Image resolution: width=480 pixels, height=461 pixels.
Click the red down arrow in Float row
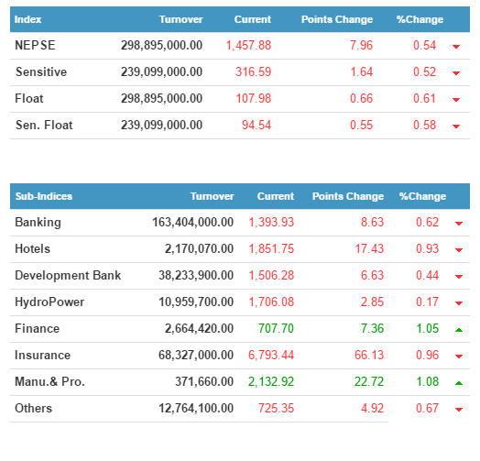[x=456, y=100]
